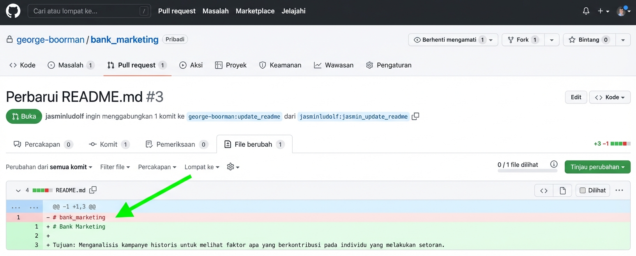Open README.md file options ellipsis
The image size is (636, 256).
pyautogui.click(x=619, y=190)
